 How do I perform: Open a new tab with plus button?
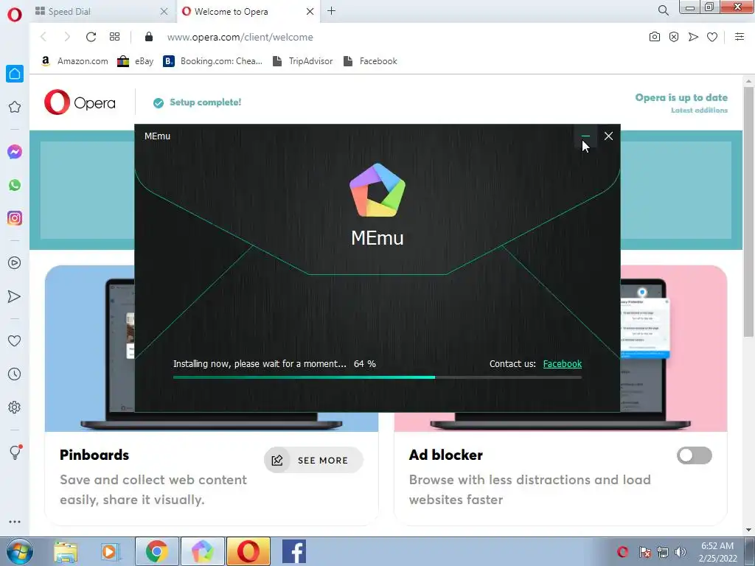(x=331, y=10)
